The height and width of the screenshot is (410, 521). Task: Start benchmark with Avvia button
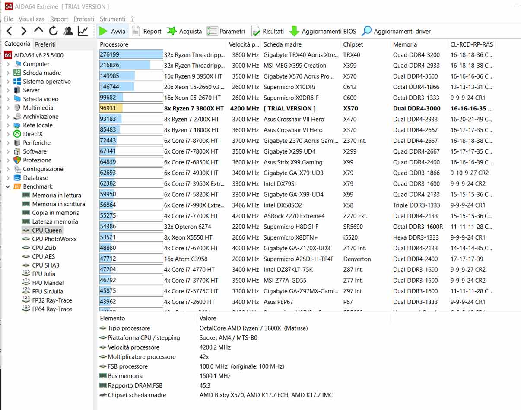click(112, 31)
